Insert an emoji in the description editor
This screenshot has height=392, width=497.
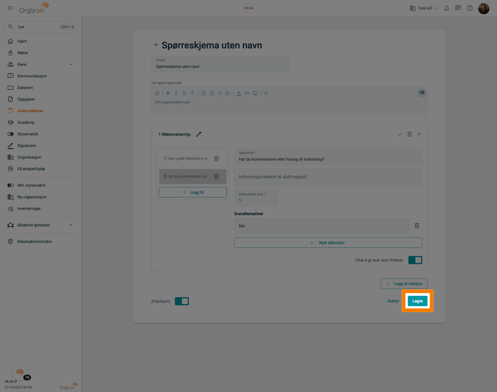pos(157,93)
